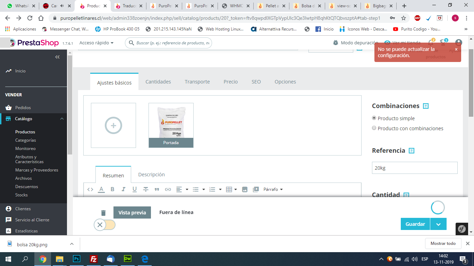Collapse the Catálogo menu section
This screenshot has height=266, width=474.
coord(62,119)
